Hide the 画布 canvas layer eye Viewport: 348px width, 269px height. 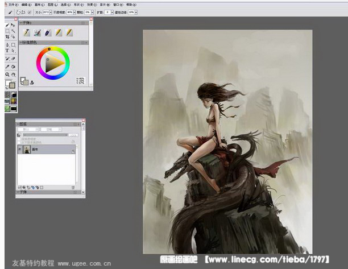(x=20, y=150)
